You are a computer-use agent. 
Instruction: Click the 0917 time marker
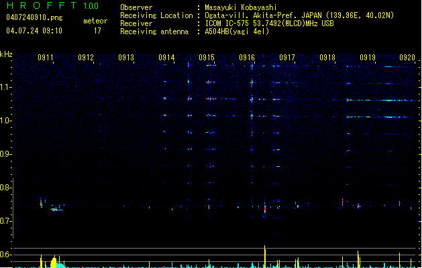[x=287, y=58]
